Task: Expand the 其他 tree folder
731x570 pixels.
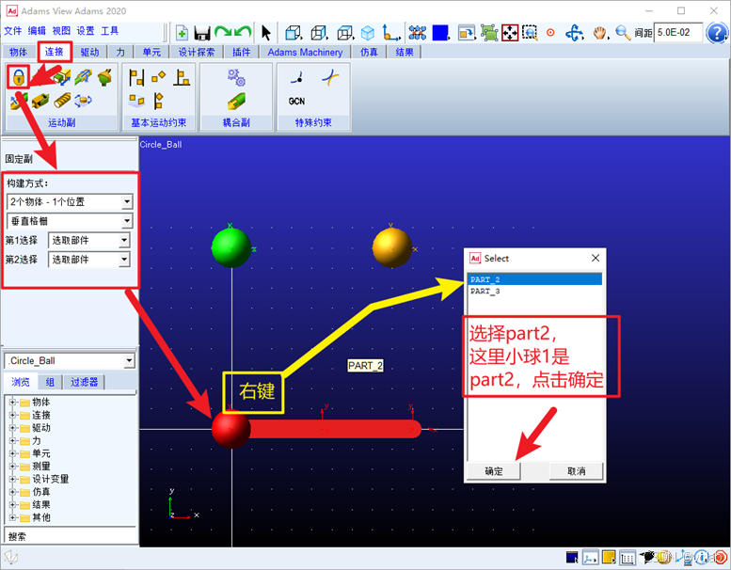Action: pyautogui.click(x=12, y=517)
